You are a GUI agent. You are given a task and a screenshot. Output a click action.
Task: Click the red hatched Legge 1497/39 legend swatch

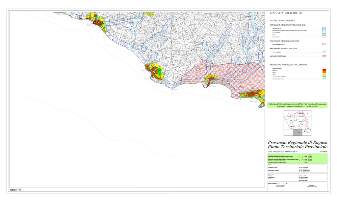(x=324, y=44)
